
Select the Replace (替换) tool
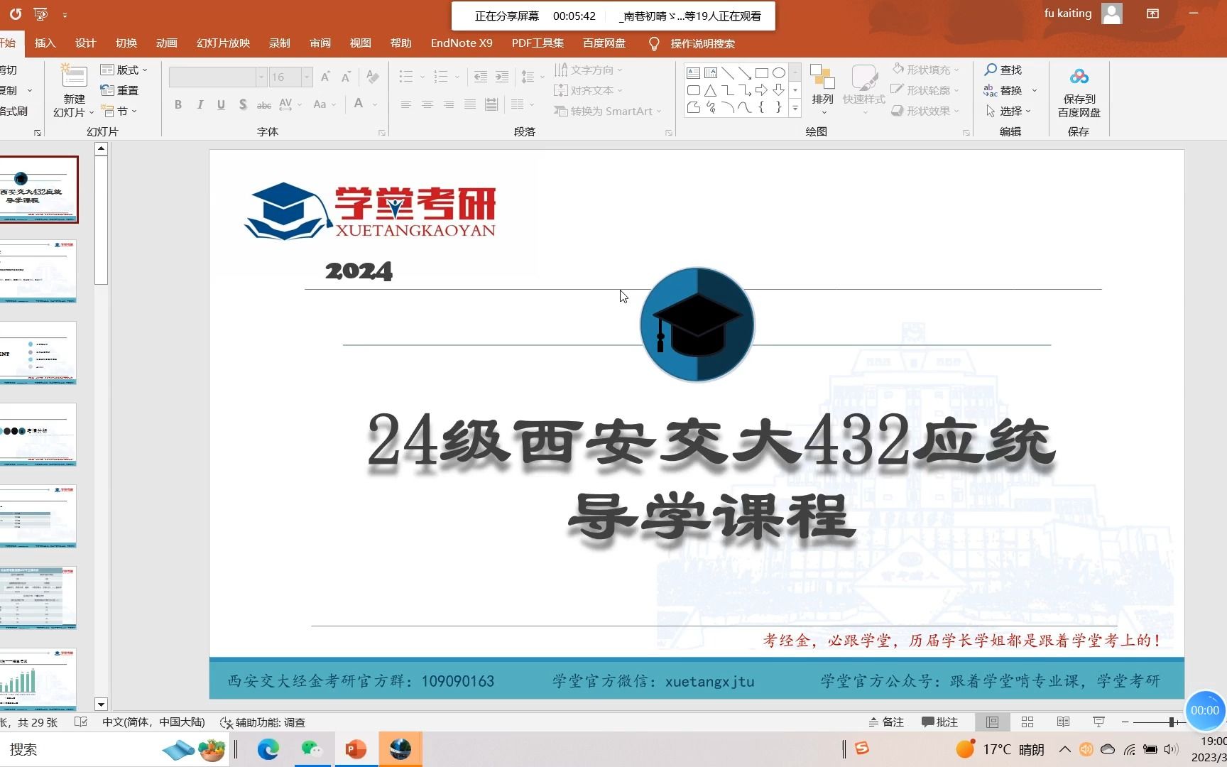(1010, 90)
